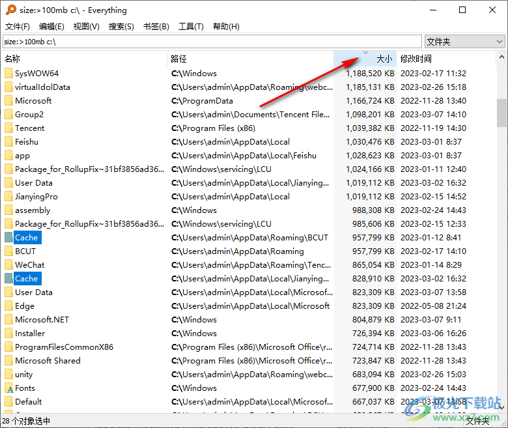Image resolution: width=508 pixels, height=428 pixels.
Task: Click folder icon beside unity
Action: click(8, 374)
